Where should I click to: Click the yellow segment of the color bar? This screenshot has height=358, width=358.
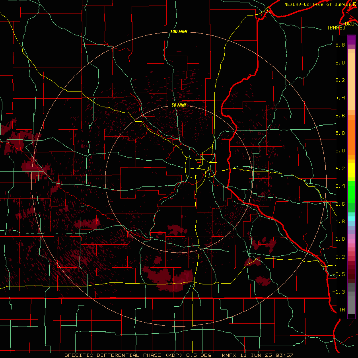(351, 170)
